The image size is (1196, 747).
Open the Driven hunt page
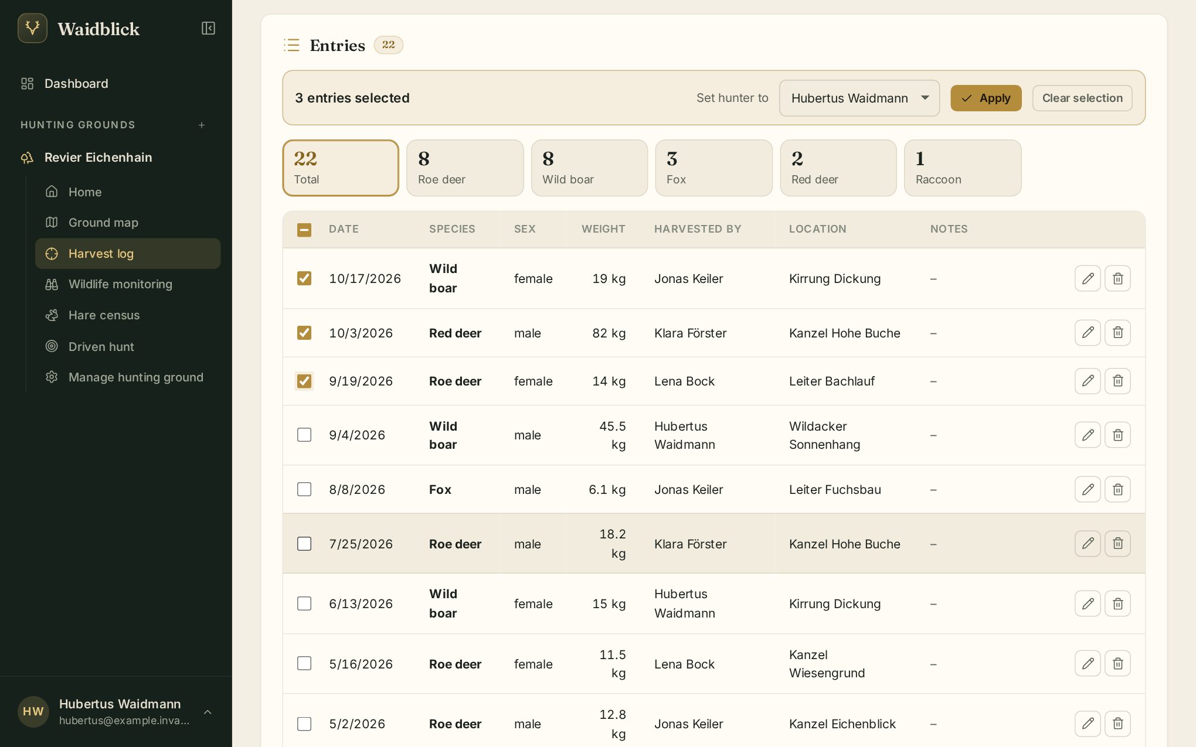click(x=128, y=346)
